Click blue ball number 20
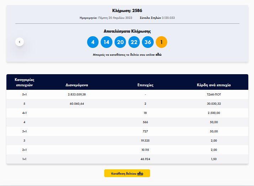 pos(120,42)
